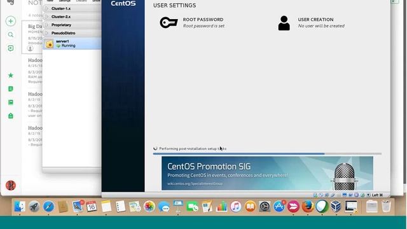
Task: Click the ROOT PASSWORD heading
Action: 203,20
